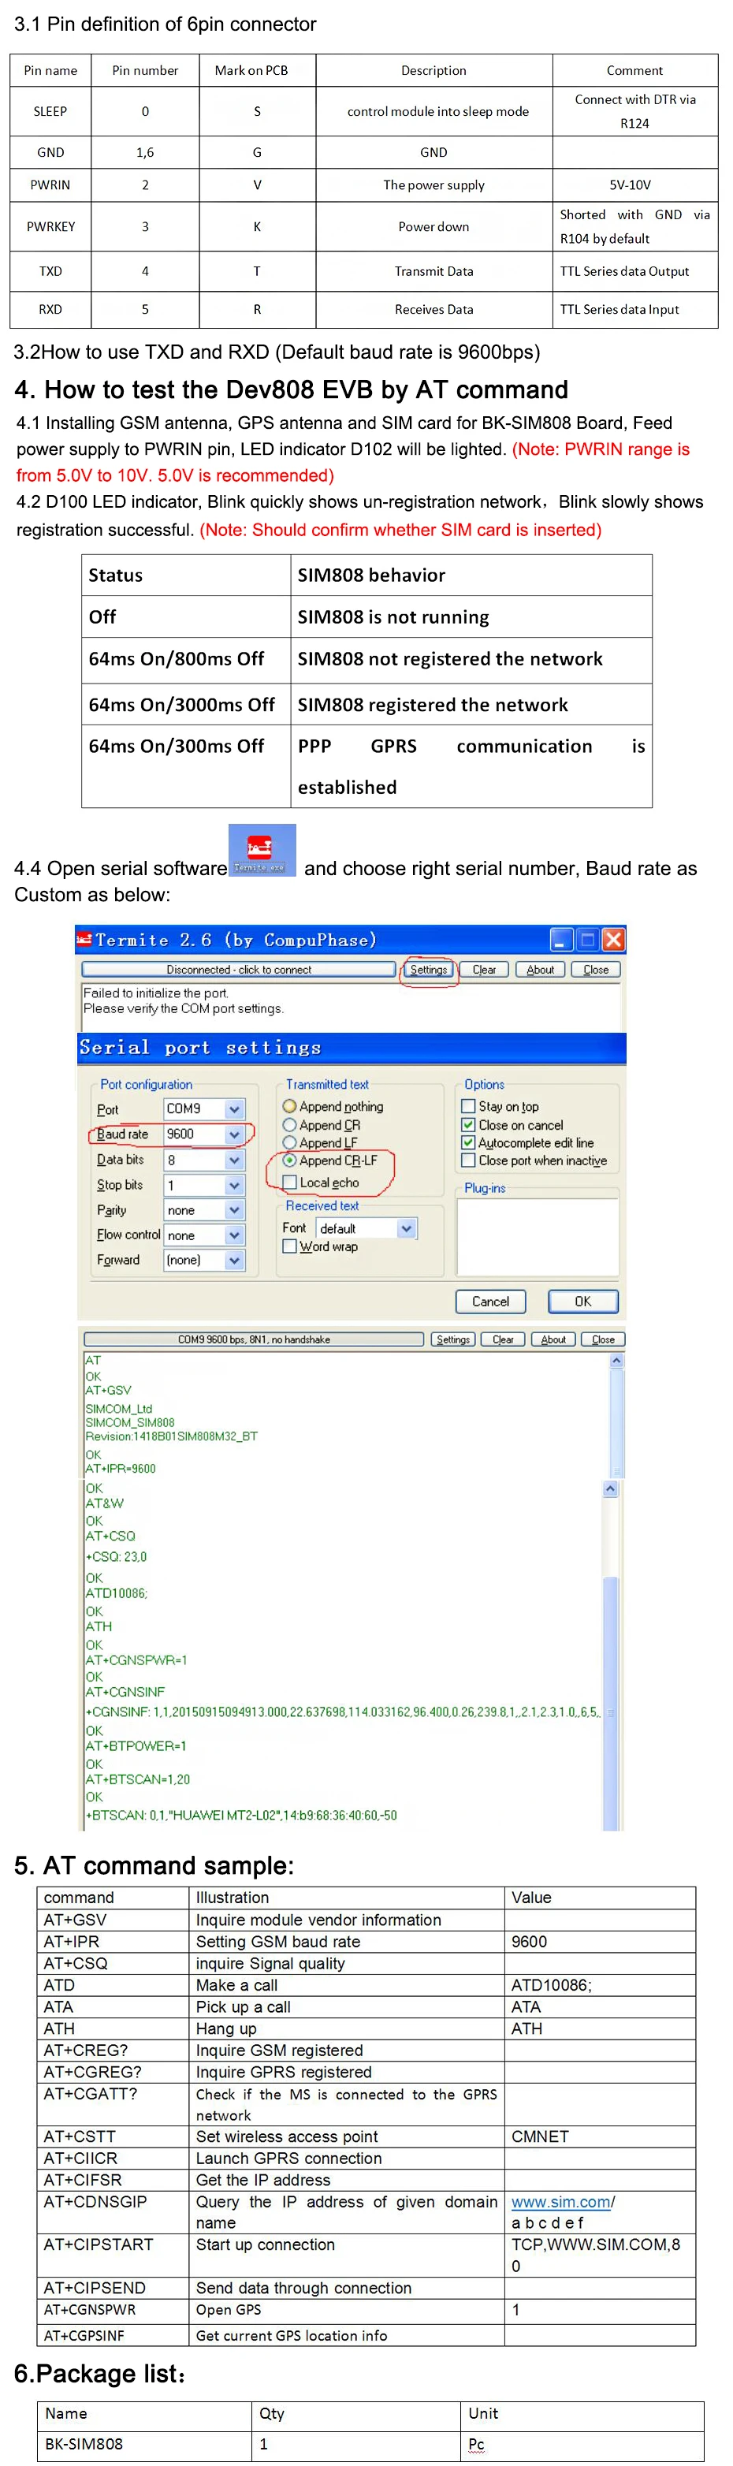
Task: Click 'BK-SIM808' in package list
Action: [84, 2443]
